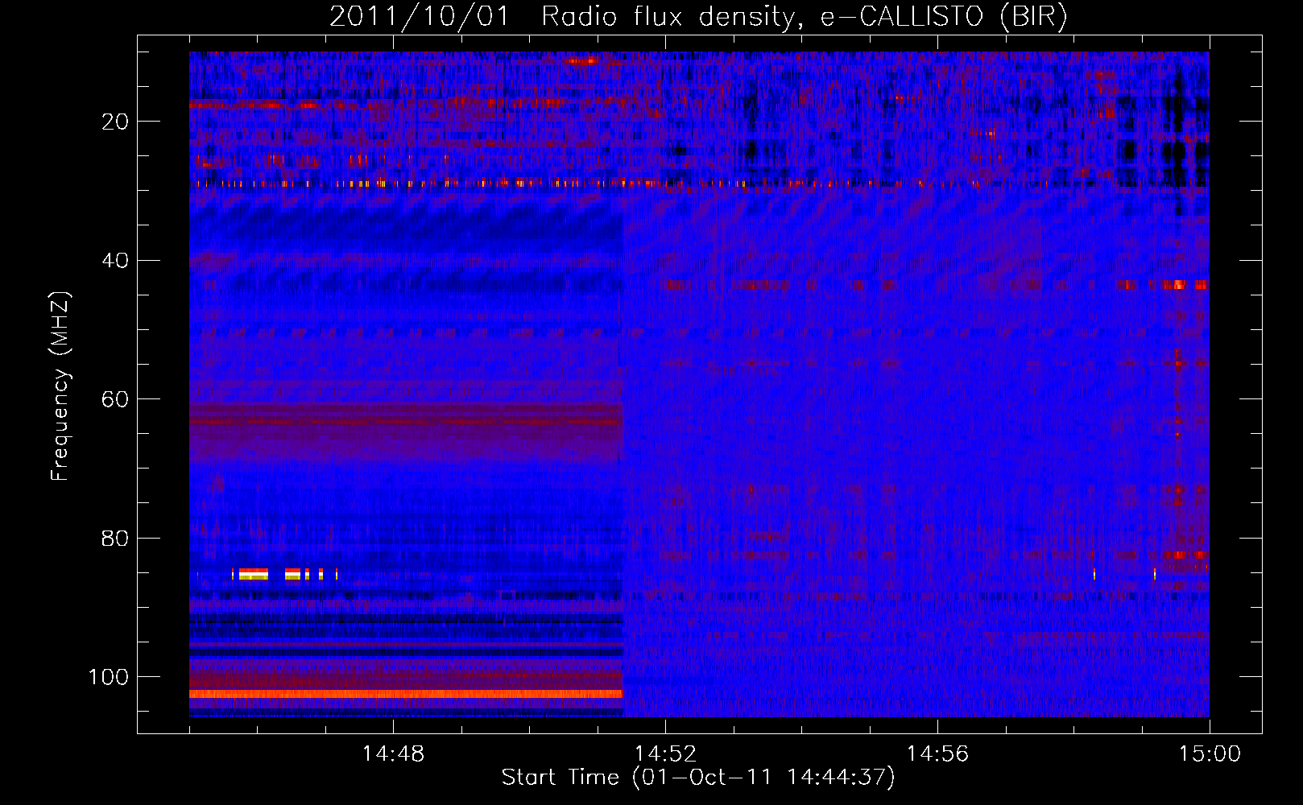
Task: Select the 14:48 time tick label
Action: coord(393,754)
